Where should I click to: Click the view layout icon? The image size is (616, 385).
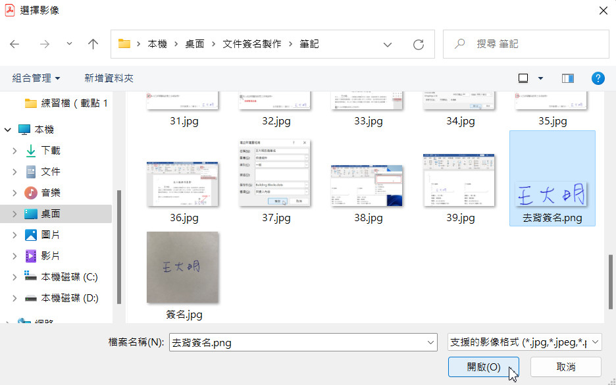tap(523, 78)
